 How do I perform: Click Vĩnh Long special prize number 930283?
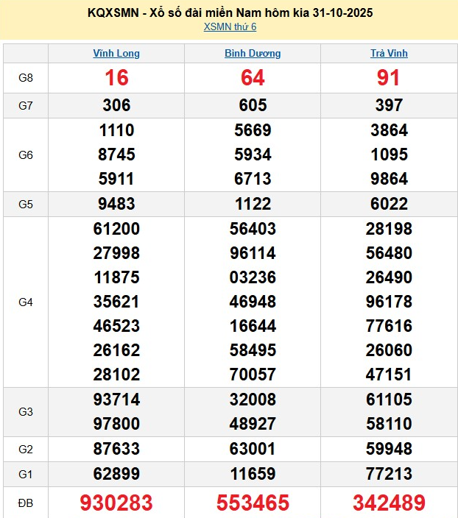click(x=116, y=503)
